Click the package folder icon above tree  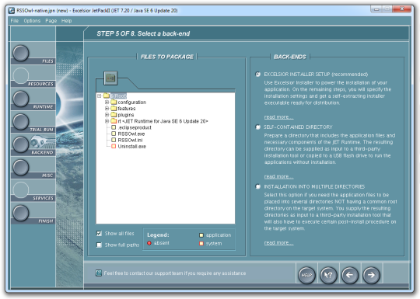[x=110, y=78]
